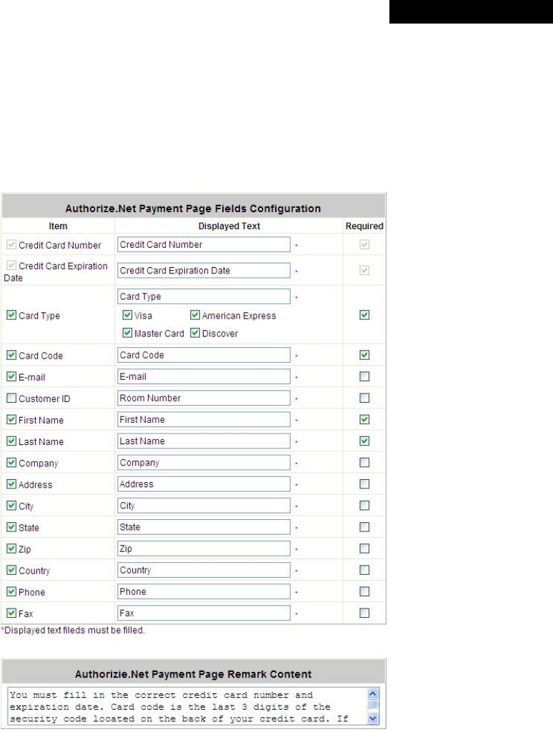
Task: Click the Card Type displayed text field
Action: pos(204,296)
